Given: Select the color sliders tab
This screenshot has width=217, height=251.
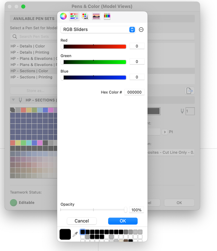Looking at the screenshot, I should pyautogui.click(x=74, y=16).
